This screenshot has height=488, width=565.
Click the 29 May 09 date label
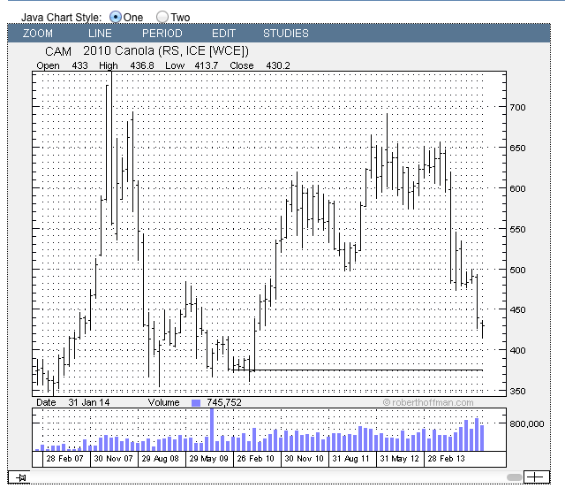click(x=208, y=459)
